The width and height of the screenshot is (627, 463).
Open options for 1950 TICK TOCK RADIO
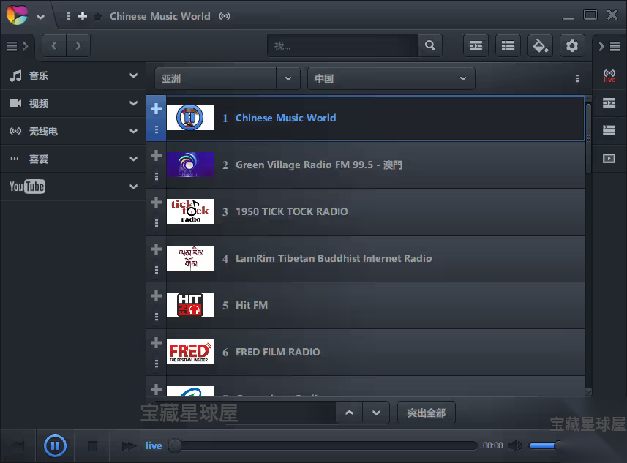pos(157,222)
